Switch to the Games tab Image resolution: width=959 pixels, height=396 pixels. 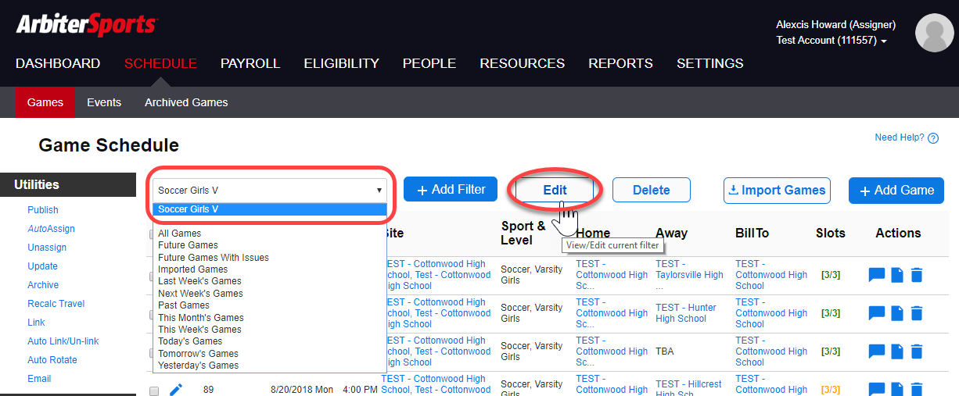click(45, 102)
